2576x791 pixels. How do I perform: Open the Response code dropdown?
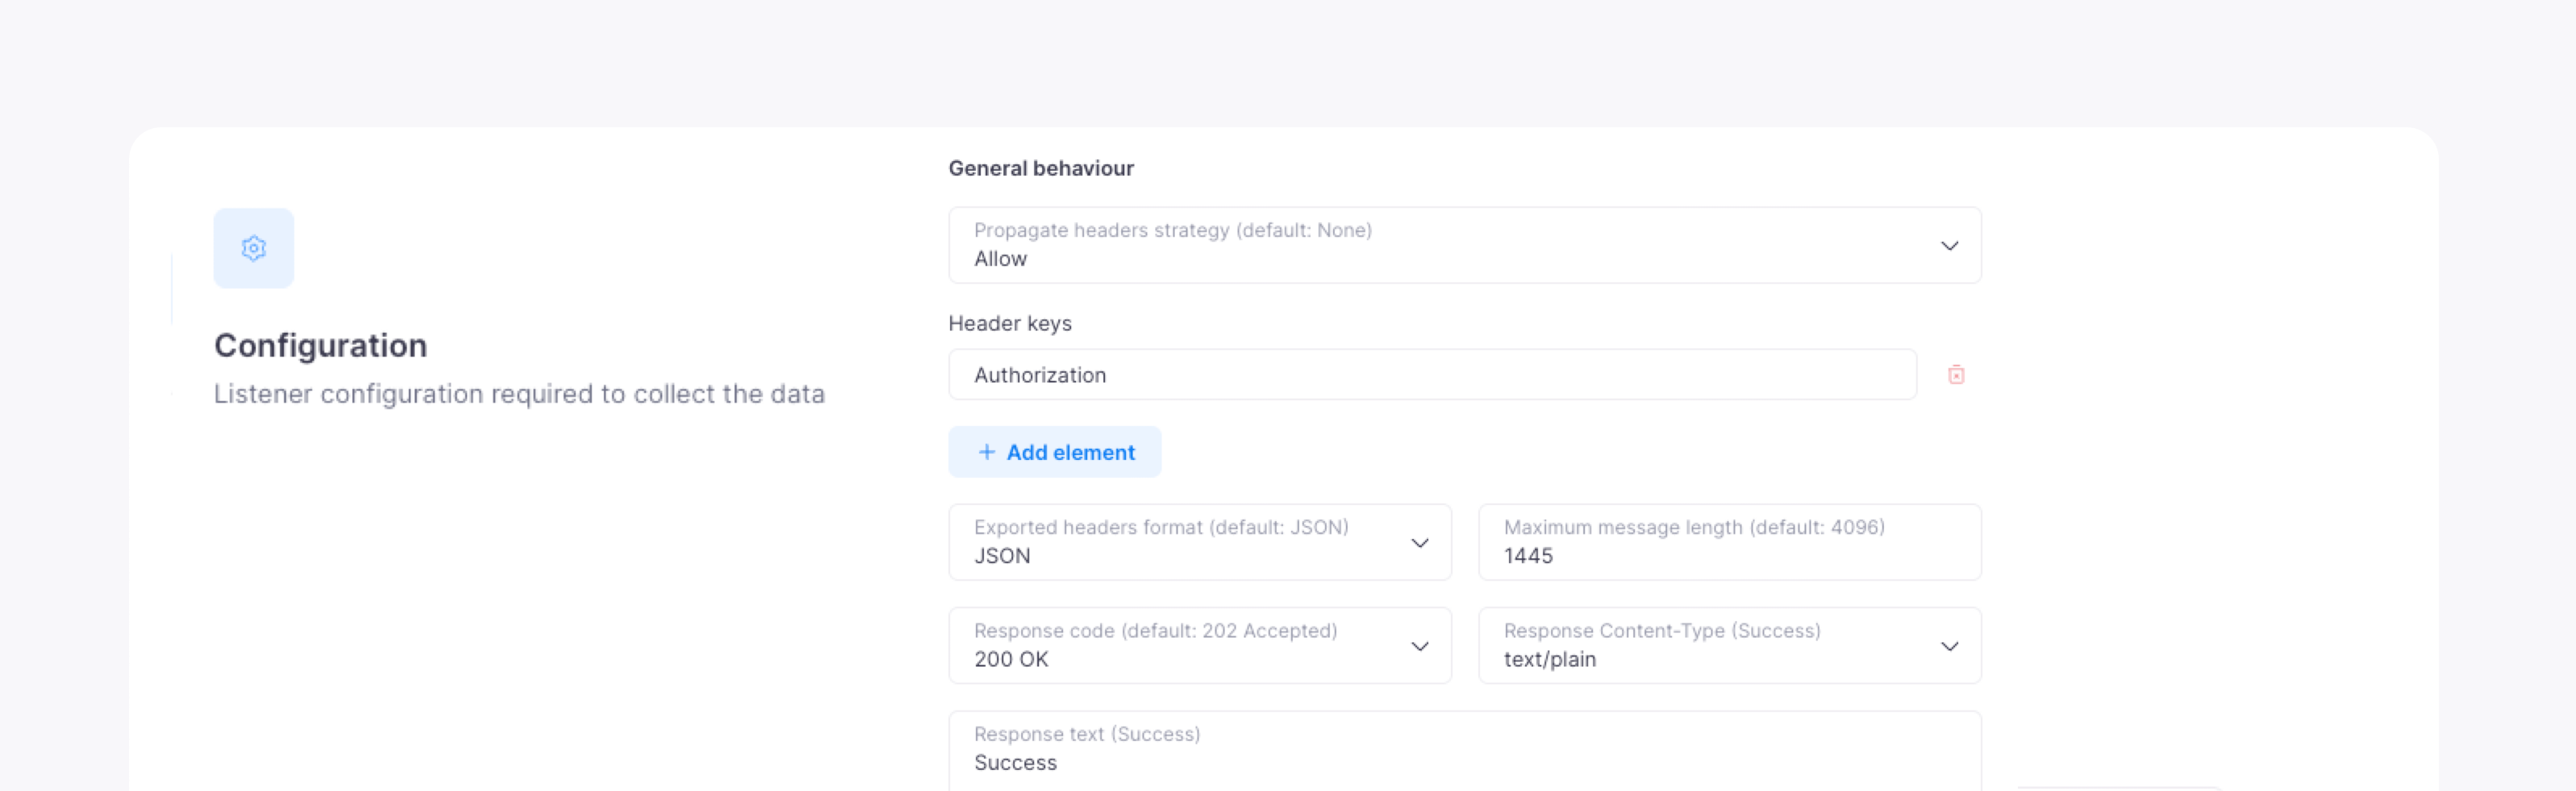pos(1180,646)
